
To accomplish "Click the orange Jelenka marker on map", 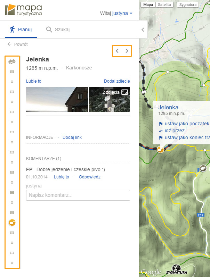I will coord(160,149).
